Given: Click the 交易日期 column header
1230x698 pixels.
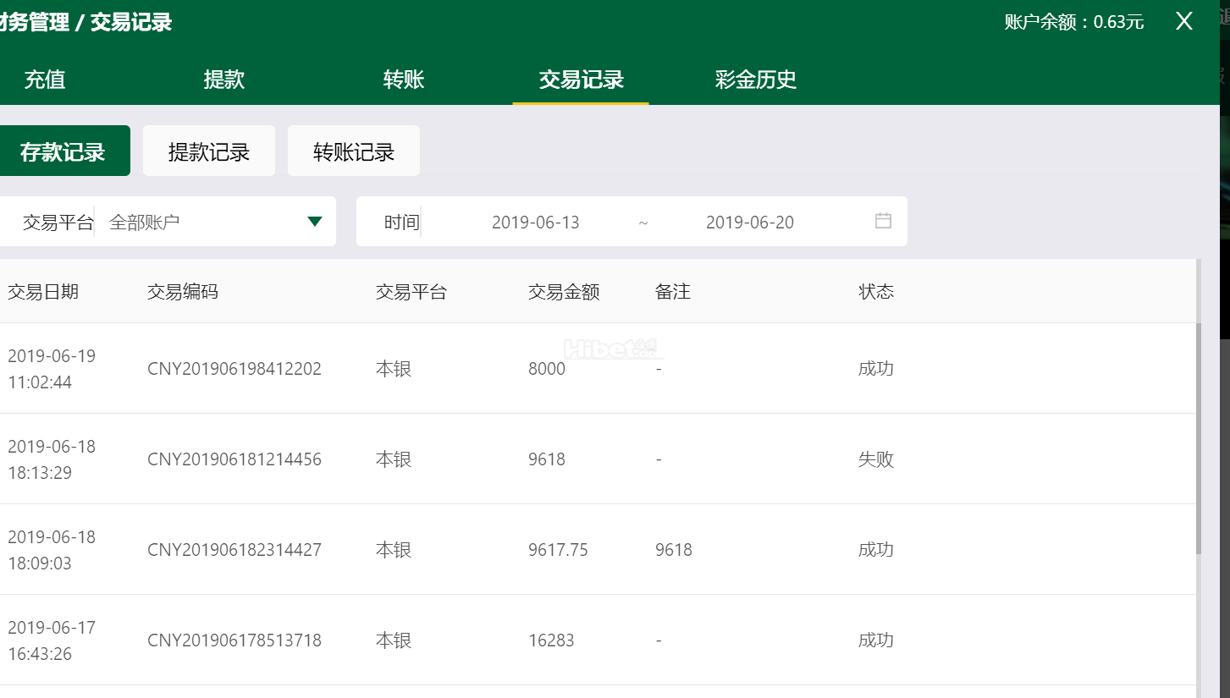Looking at the screenshot, I should (43, 292).
